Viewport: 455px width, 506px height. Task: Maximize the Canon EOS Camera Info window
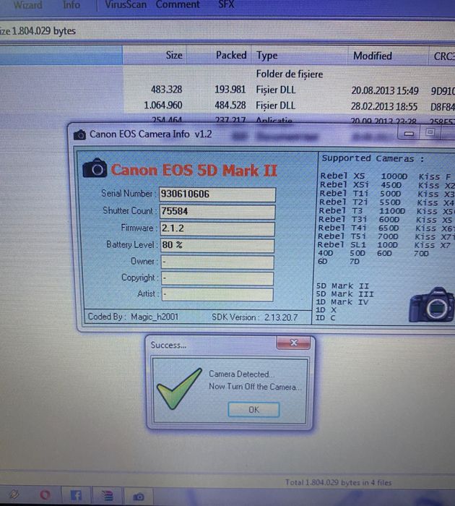pos(430,132)
